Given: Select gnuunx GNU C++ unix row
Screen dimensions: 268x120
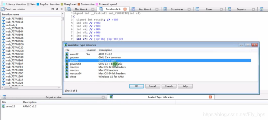Looking at the screenshot, I should (x=158, y=61).
